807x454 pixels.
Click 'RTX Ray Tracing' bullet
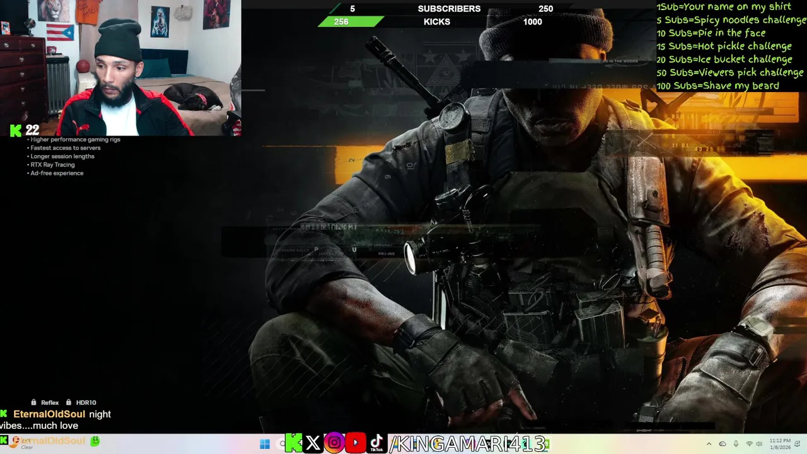coord(51,165)
